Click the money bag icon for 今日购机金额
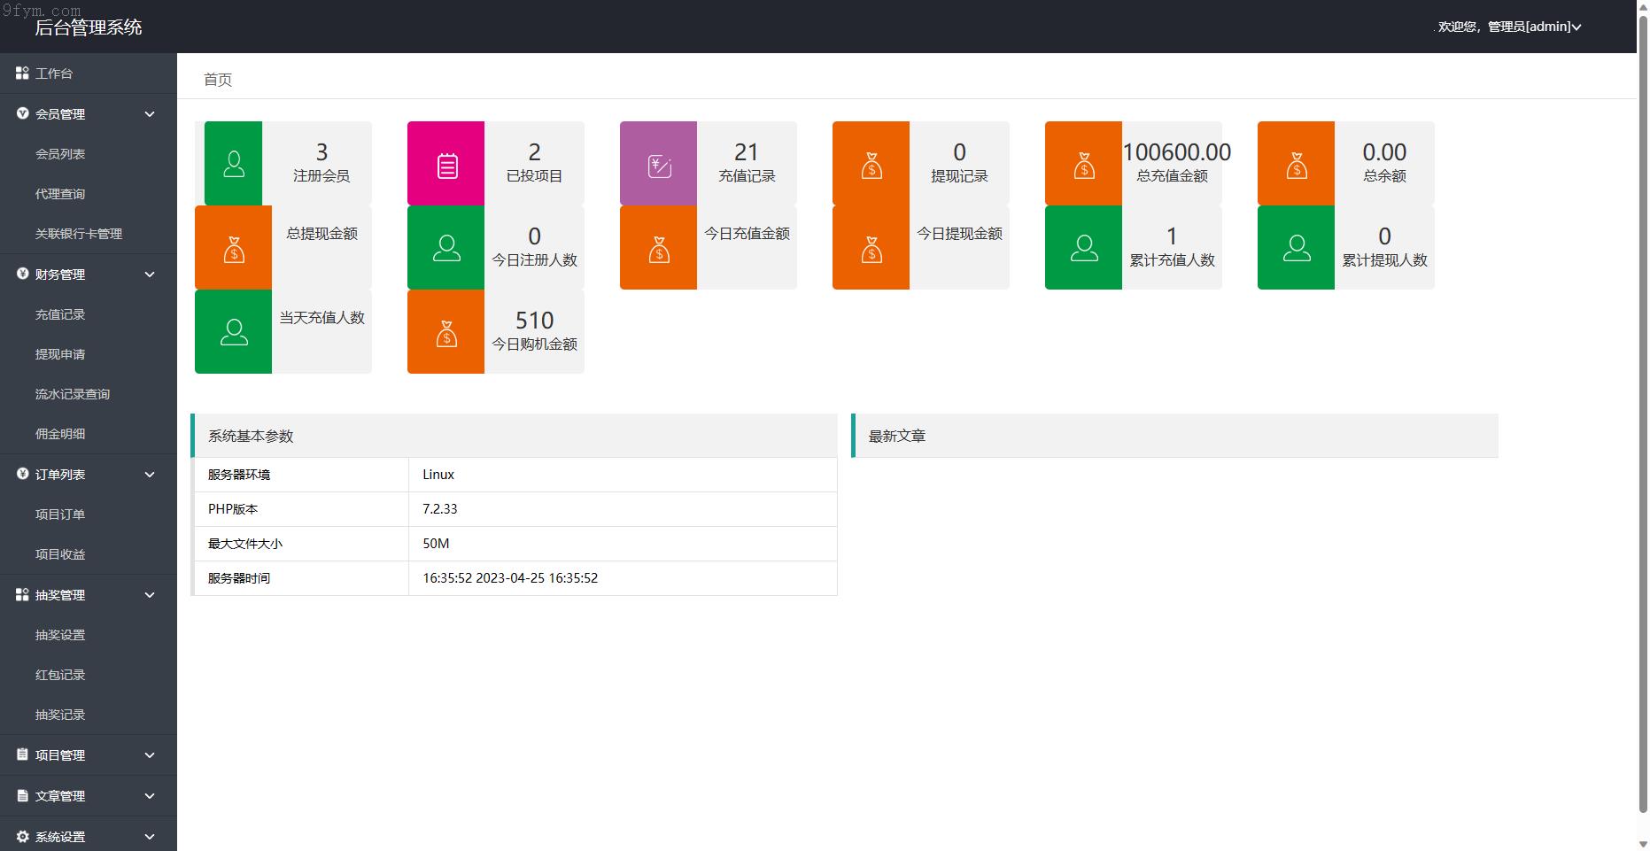The width and height of the screenshot is (1650, 851). (x=446, y=333)
